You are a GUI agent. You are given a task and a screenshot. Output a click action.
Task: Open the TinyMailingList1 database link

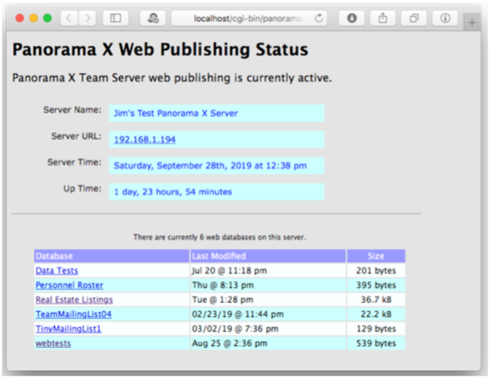(68, 329)
